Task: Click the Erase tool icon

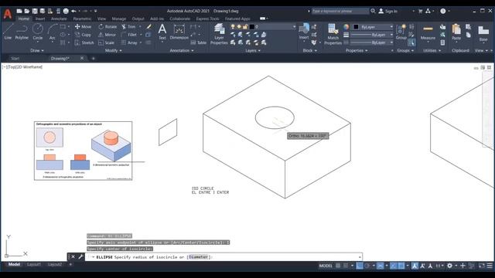Action: pos(148,27)
